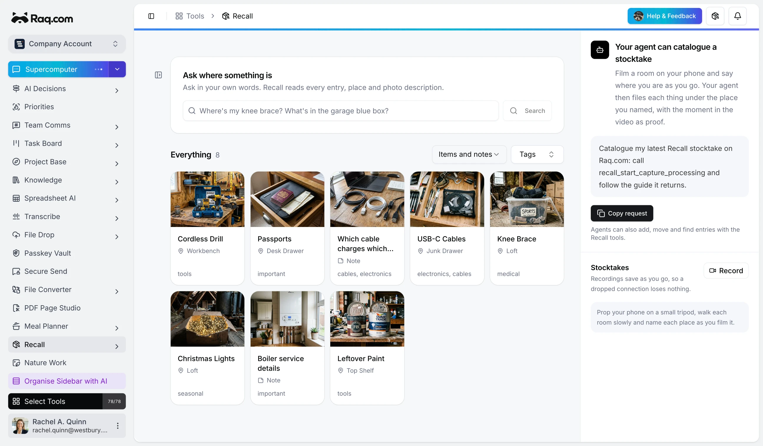
Task: Open the notifications bell
Action: coord(737,16)
